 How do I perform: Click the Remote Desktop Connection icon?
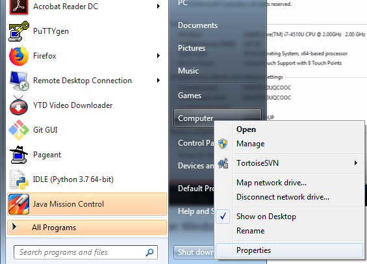(x=19, y=81)
